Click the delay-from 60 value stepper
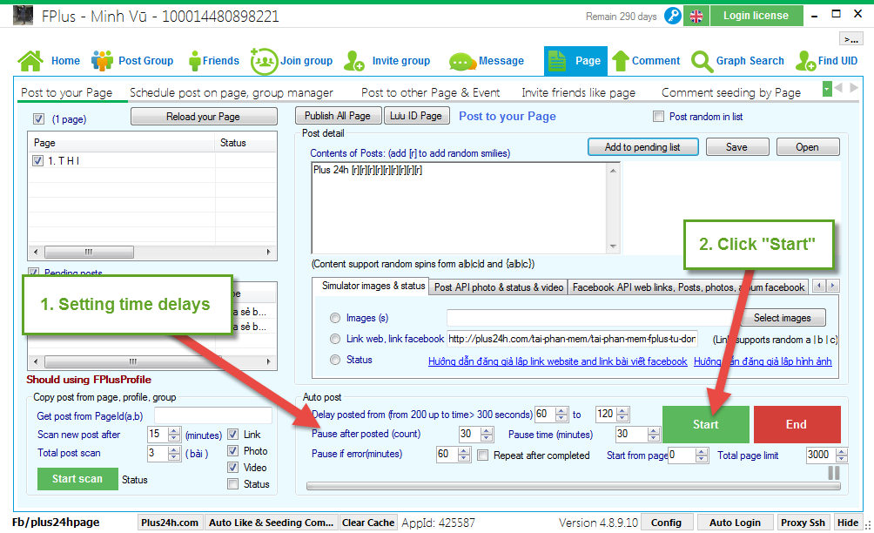The height and width of the screenshot is (533, 874). point(561,415)
